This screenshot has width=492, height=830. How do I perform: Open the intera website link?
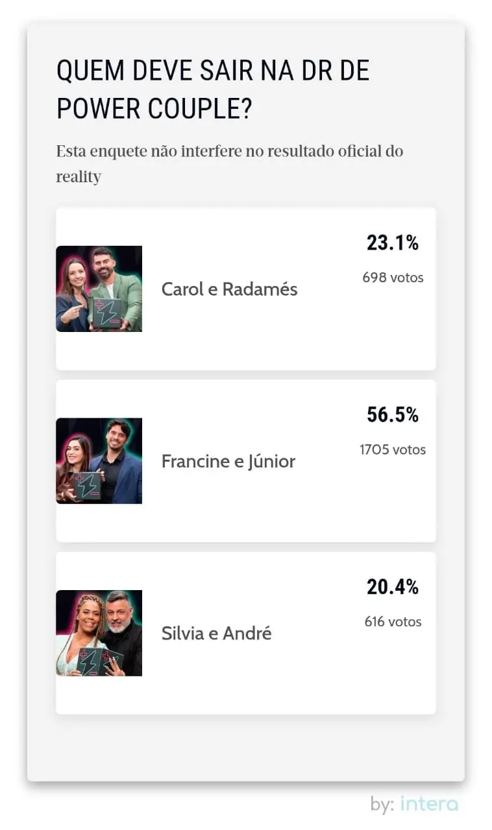pyautogui.click(x=428, y=804)
